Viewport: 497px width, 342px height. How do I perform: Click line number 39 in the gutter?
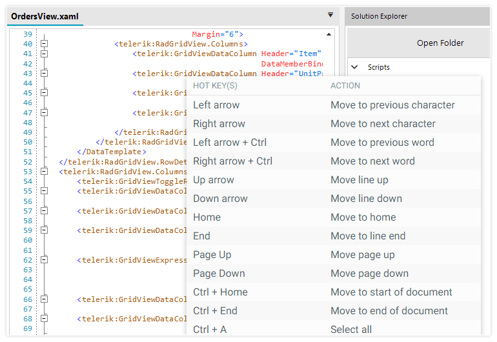28,34
